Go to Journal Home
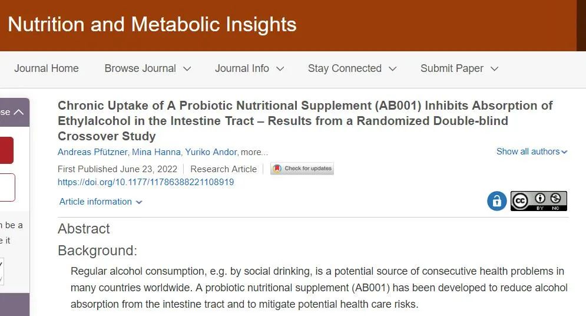Screen dimensions: 586x316 [x=47, y=68]
